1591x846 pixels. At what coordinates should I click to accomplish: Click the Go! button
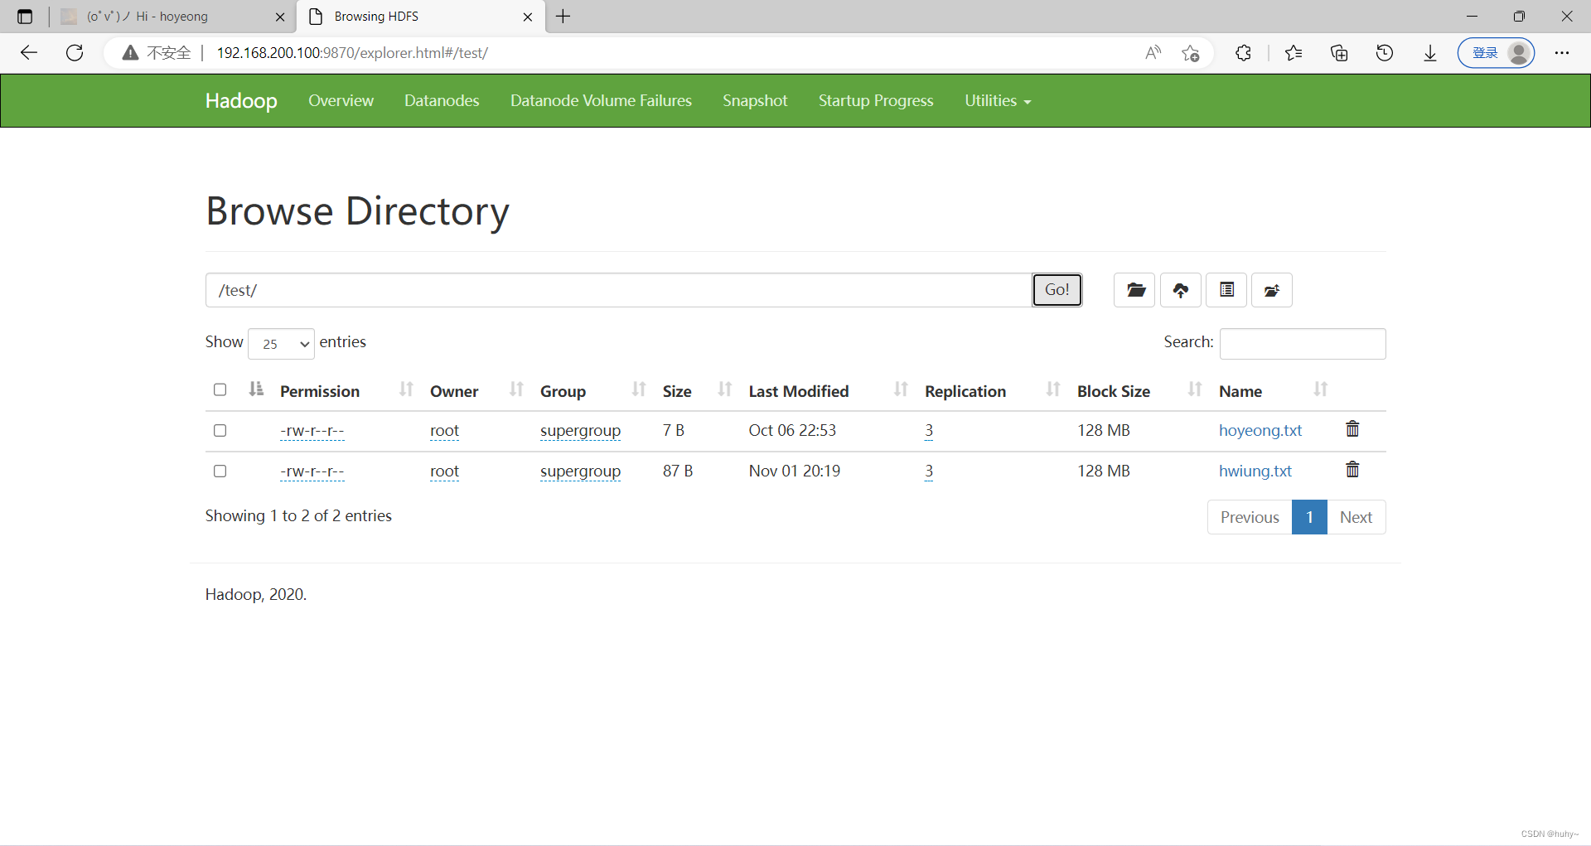tap(1057, 290)
